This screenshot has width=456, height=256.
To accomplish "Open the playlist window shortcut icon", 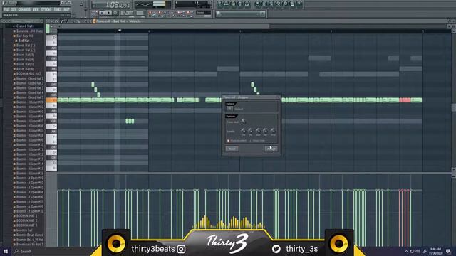I will 219,4.
